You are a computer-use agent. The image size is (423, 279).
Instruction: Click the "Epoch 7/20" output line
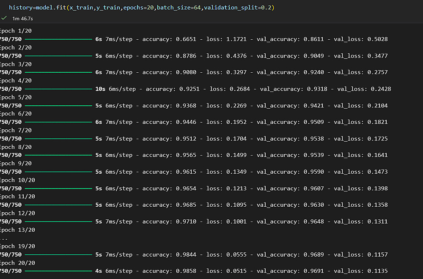click(16, 131)
